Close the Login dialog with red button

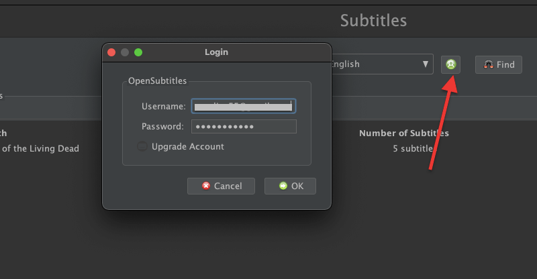point(111,52)
